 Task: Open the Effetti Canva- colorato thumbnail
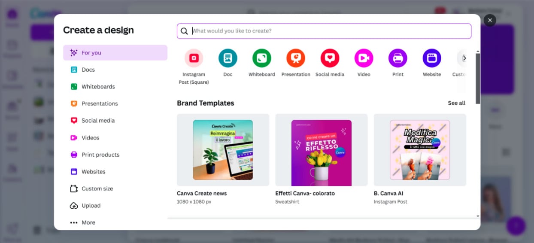pyautogui.click(x=321, y=150)
